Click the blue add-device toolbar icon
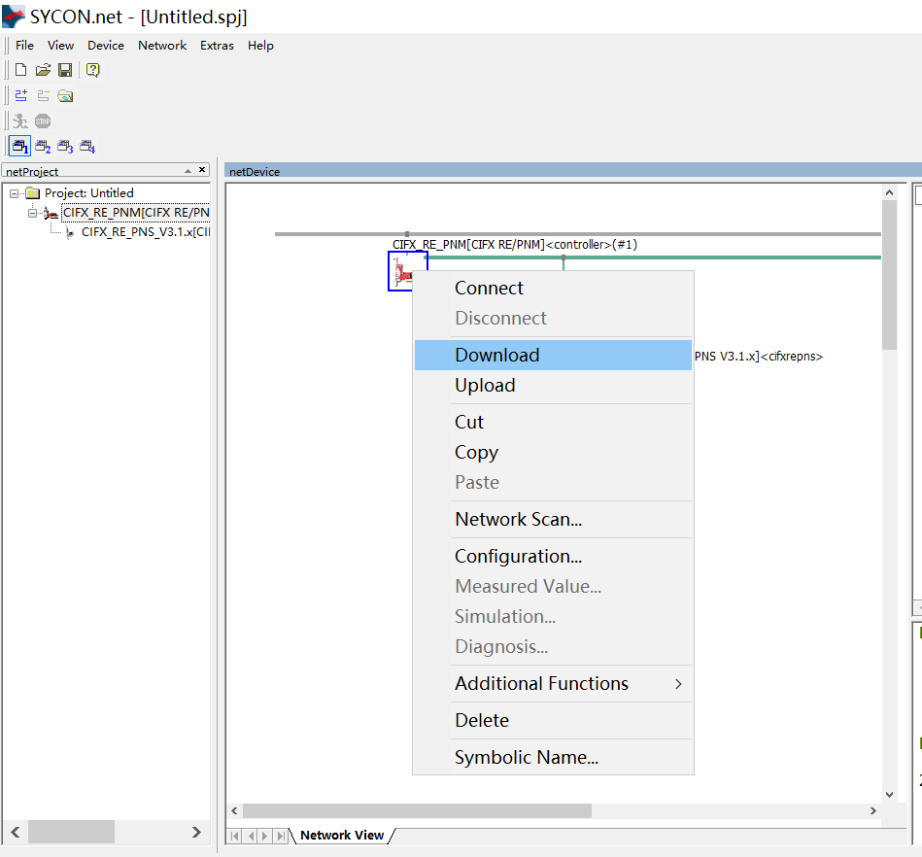This screenshot has width=922, height=857. (x=20, y=95)
